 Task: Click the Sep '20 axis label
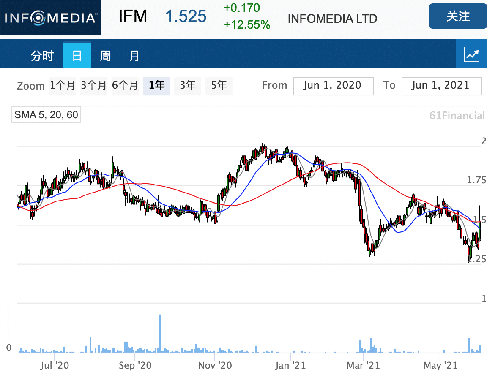click(x=135, y=365)
